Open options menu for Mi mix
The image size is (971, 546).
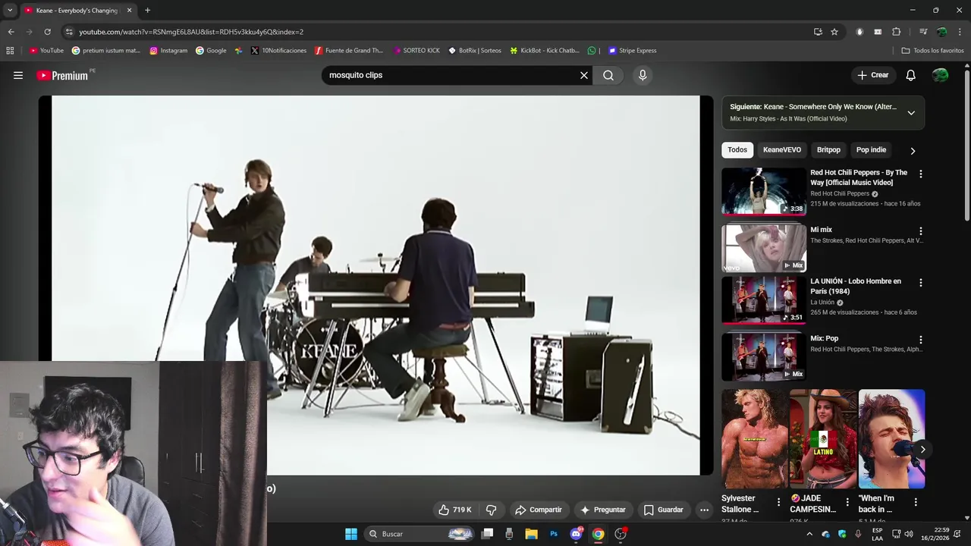coord(921,231)
